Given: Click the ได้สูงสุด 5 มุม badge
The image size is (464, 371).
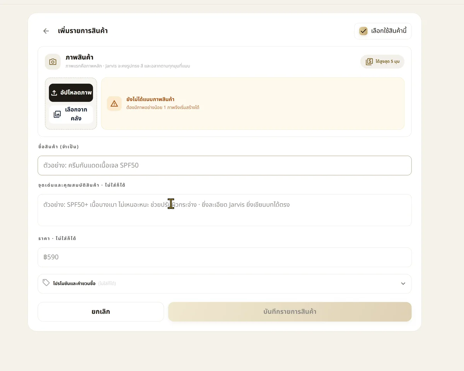Looking at the screenshot, I should [382, 61].
